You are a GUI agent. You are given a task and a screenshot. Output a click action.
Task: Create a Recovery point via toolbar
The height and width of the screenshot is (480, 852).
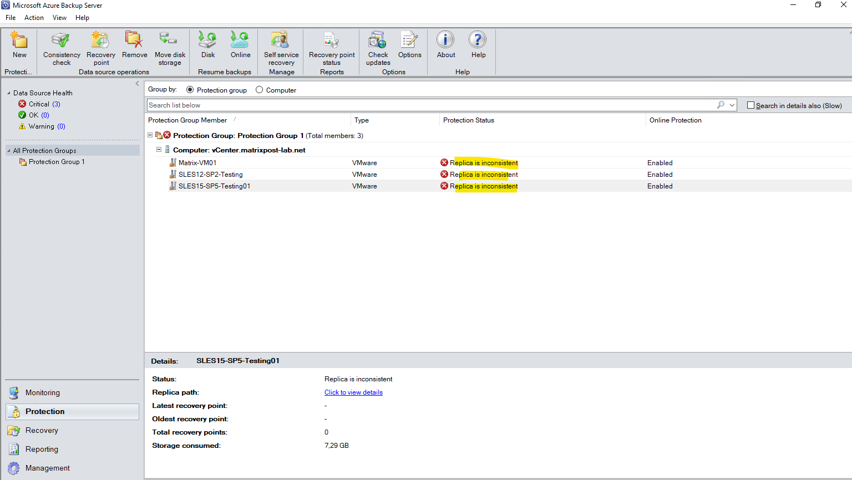tap(101, 40)
